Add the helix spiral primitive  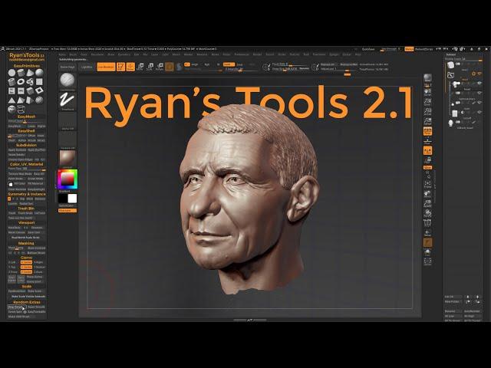click(30, 82)
